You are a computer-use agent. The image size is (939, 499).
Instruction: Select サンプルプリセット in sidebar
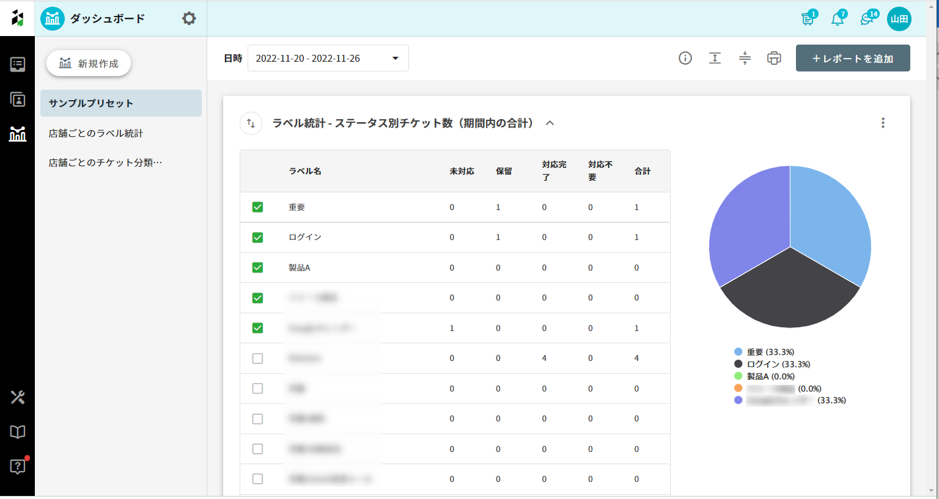pos(120,103)
